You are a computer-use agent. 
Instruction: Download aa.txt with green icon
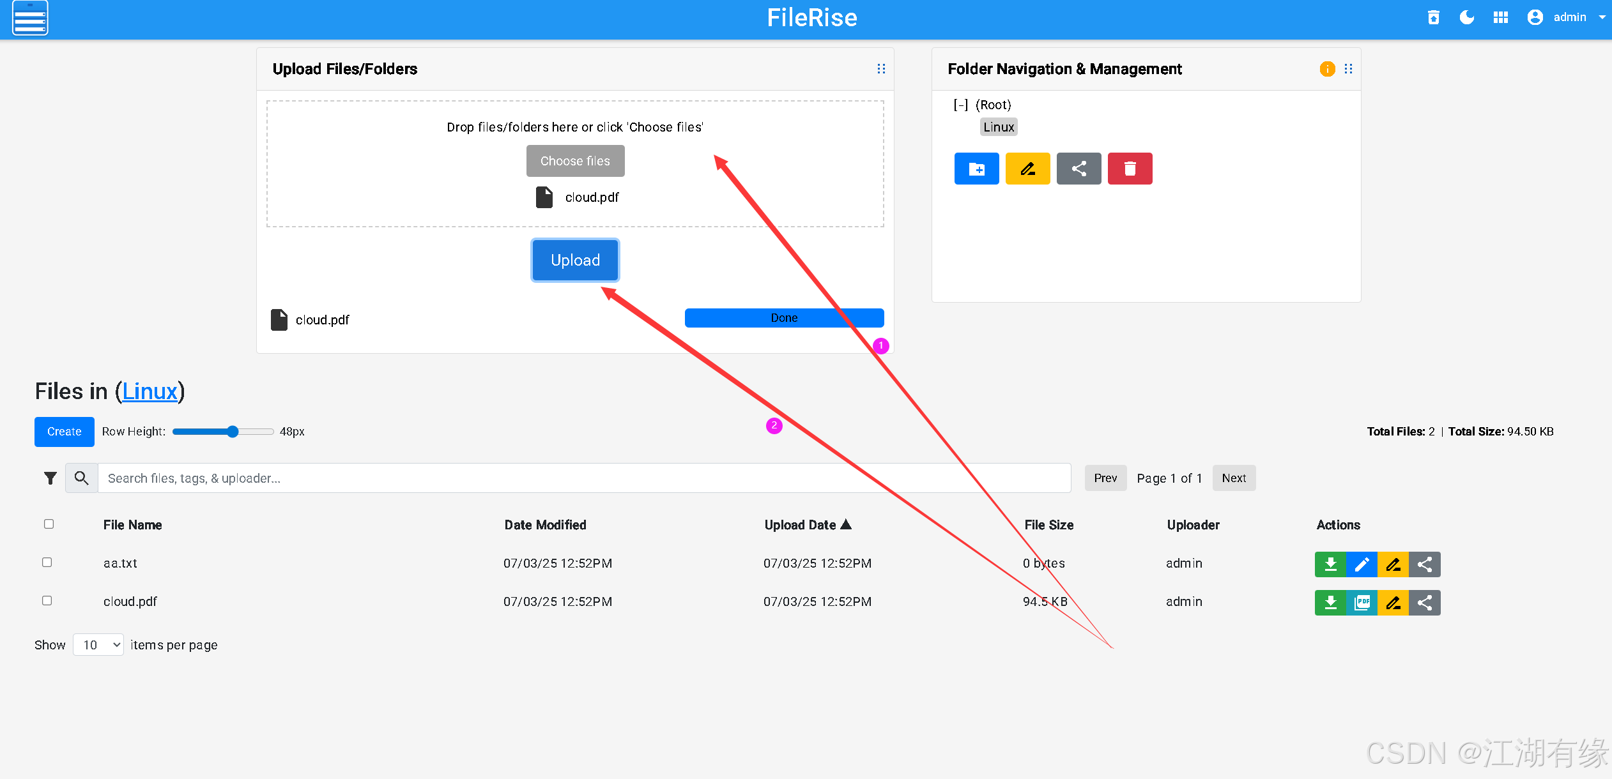tap(1330, 564)
